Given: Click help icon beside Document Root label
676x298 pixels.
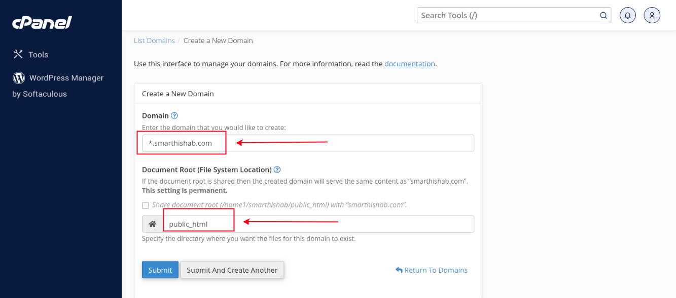Looking at the screenshot, I should 277,170.
